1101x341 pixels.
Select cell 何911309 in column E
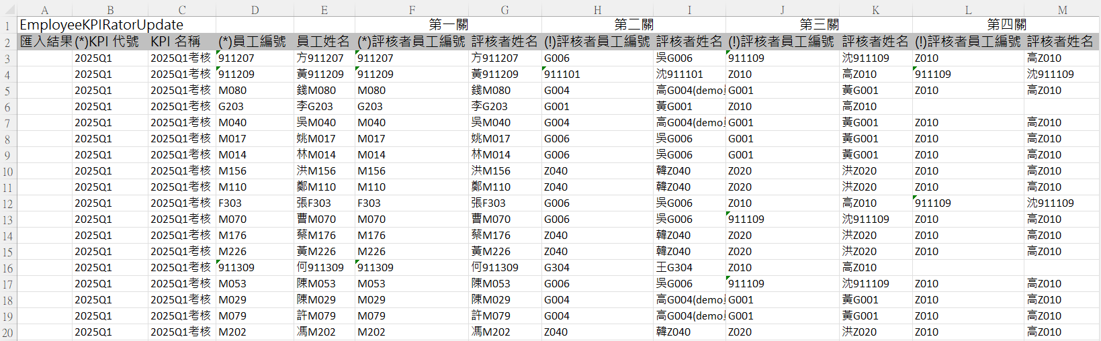(x=320, y=268)
